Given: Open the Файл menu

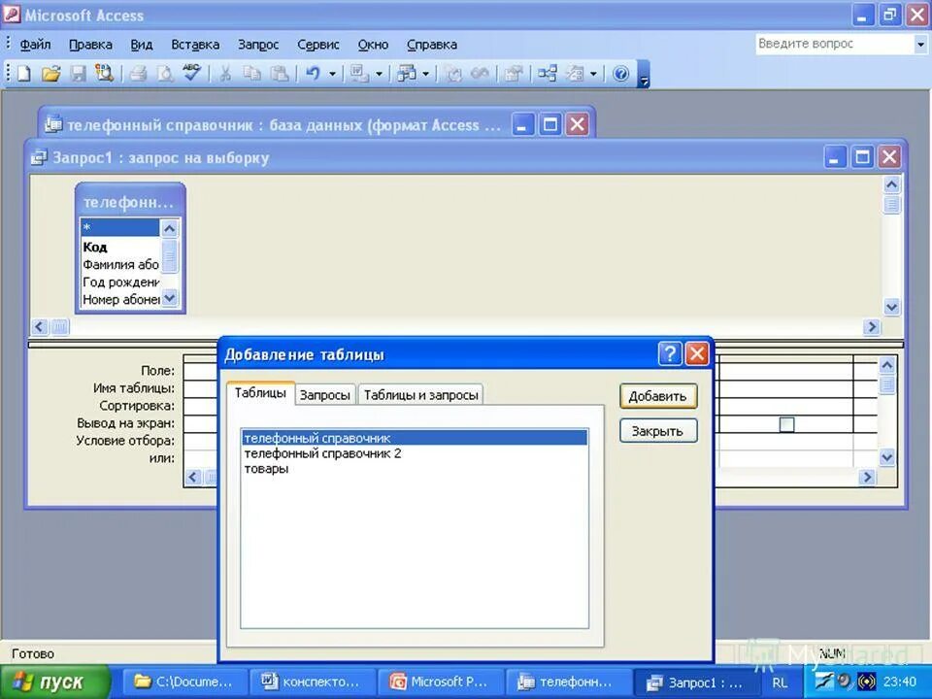Looking at the screenshot, I should click(x=36, y=45).
